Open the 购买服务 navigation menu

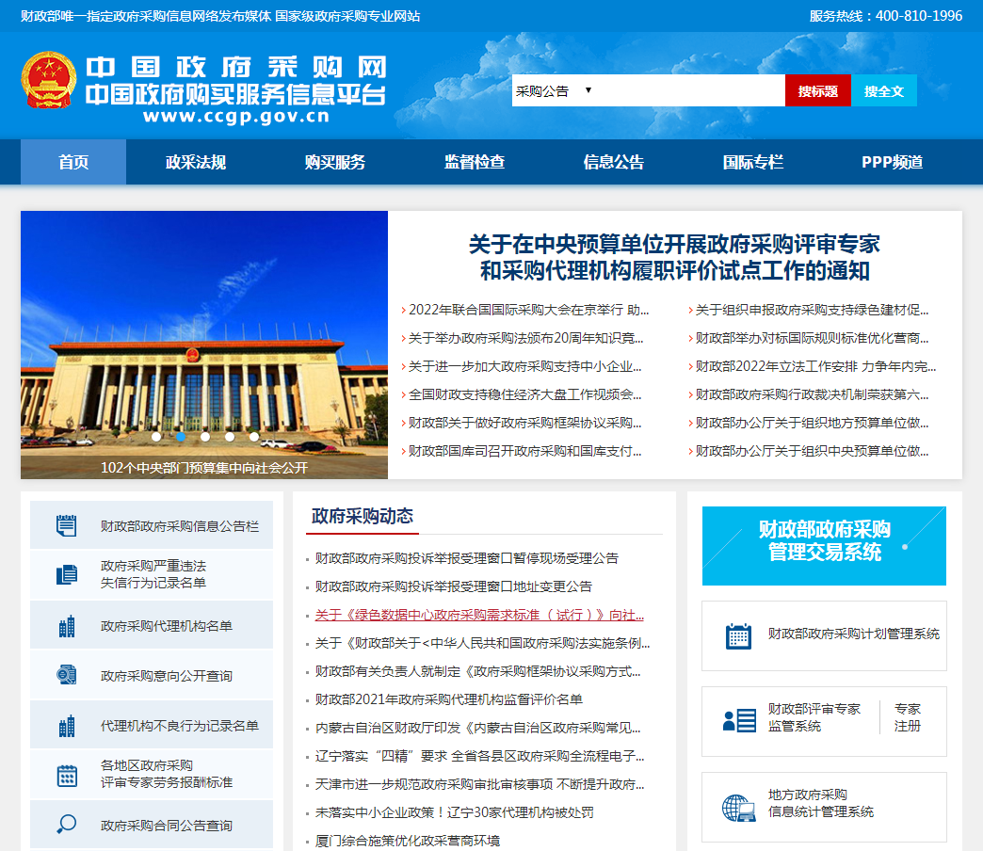pyautogui.click(x=335, y=162)
